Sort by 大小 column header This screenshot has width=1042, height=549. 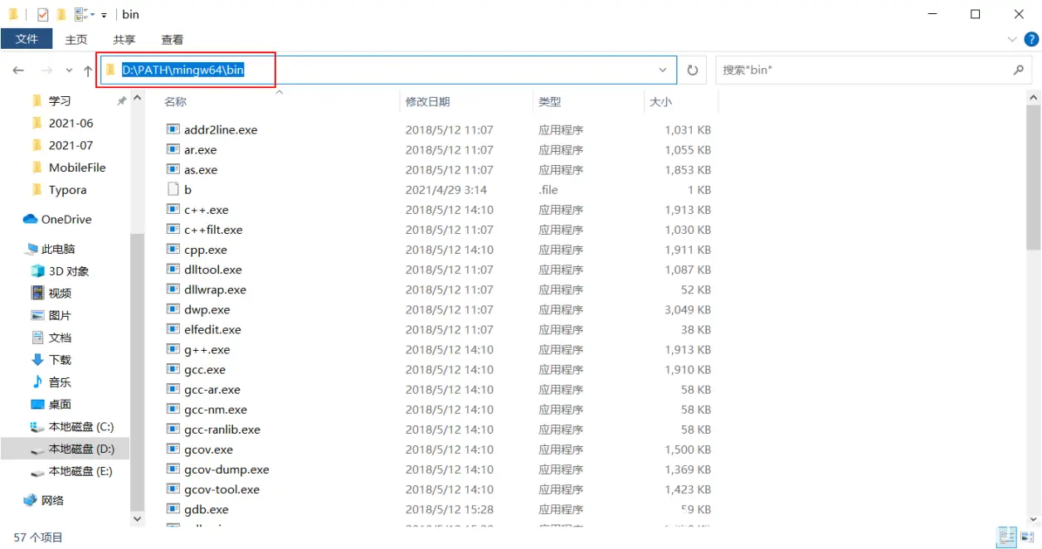click(660, 101)
